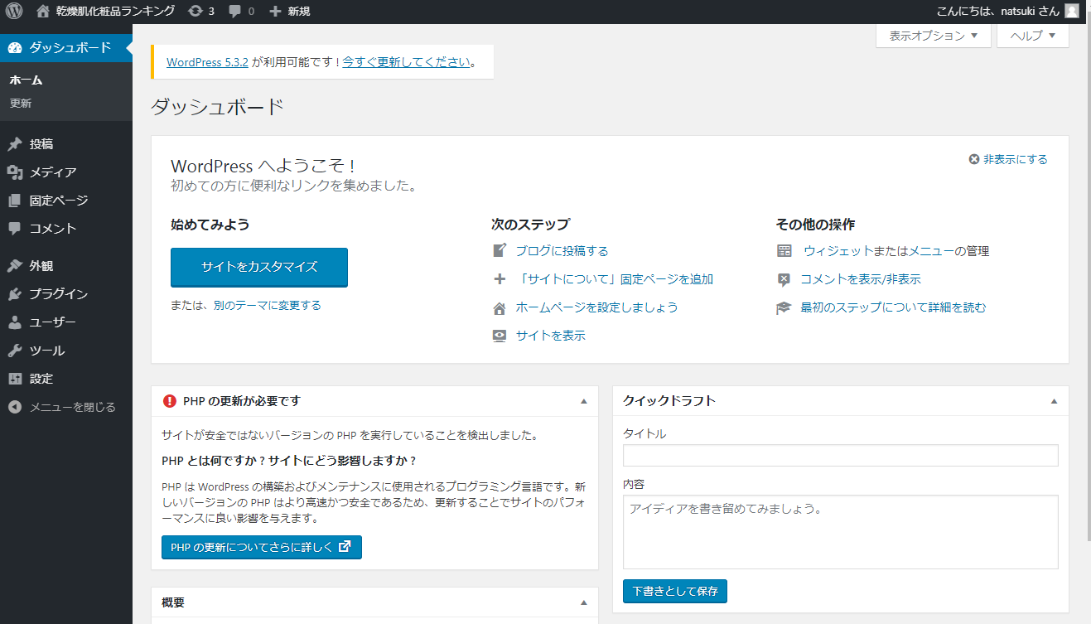Image resolution: width=1091 pixels, height=624 pixels.
Task: Click the plus icon beside 固定ページを追加
Action: [x=500, y=279]
